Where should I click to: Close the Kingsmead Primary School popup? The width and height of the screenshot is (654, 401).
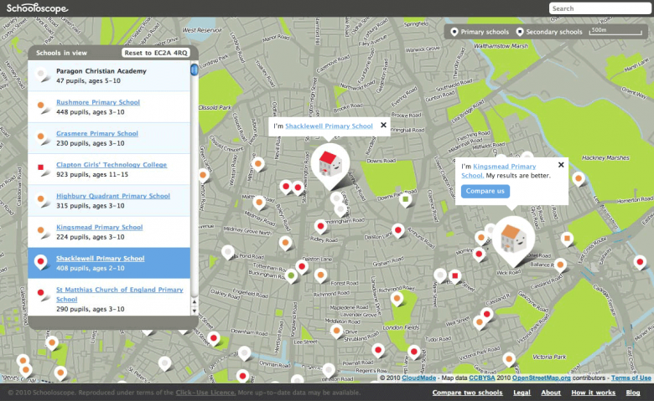pos(561,166)
